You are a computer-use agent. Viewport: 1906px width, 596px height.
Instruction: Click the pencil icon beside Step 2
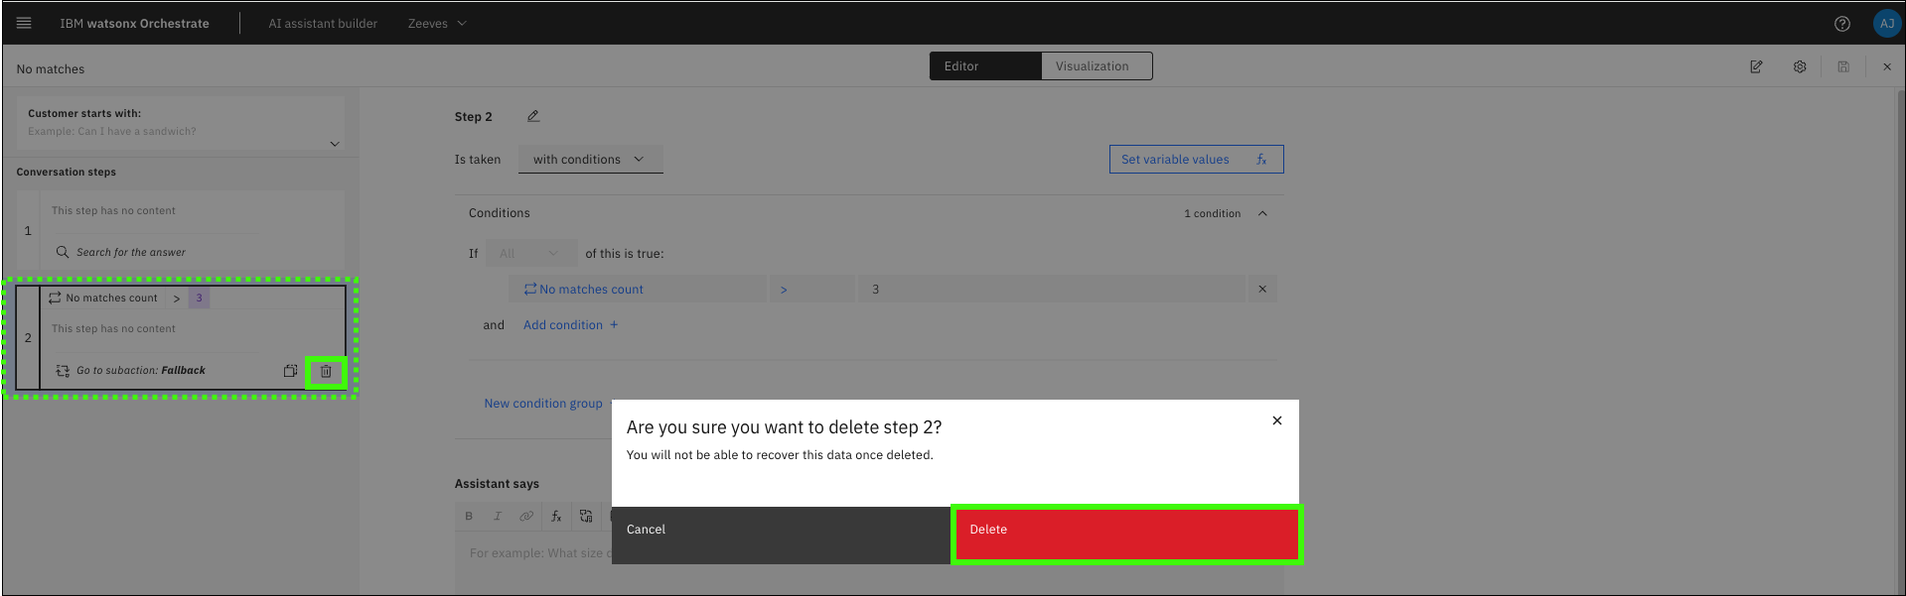(x=533, y=116)
